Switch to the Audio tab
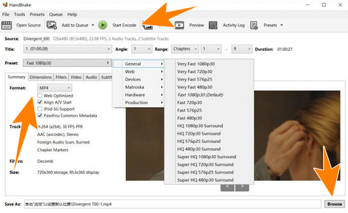The width and height of the screenshot is (348, 213). tap(91, 77)
